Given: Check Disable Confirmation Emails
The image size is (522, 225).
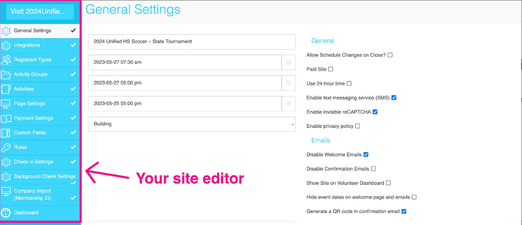Looking at the screenshot, I should 374,169.
